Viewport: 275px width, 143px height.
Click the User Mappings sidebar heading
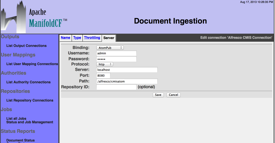pos(18,55)
